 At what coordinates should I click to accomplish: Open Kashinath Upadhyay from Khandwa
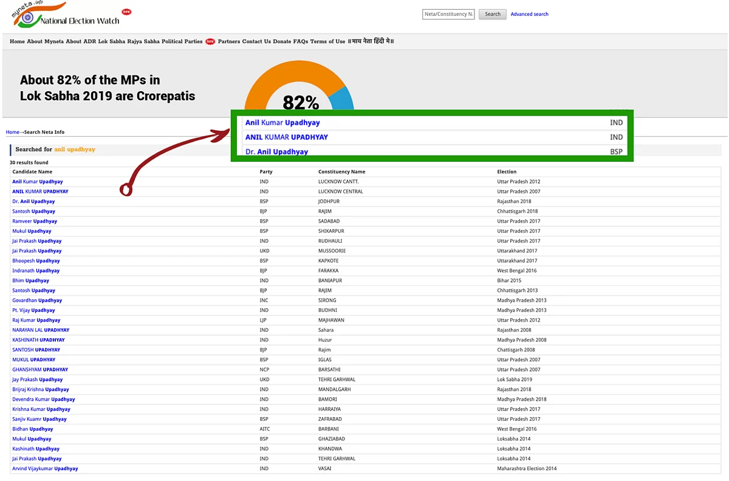click(x=36, y=449)
